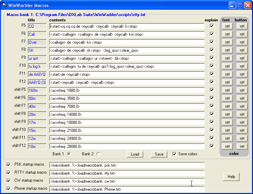Select Bank 1 radio button
Screen dimensions: 253x194
[69, 154]
